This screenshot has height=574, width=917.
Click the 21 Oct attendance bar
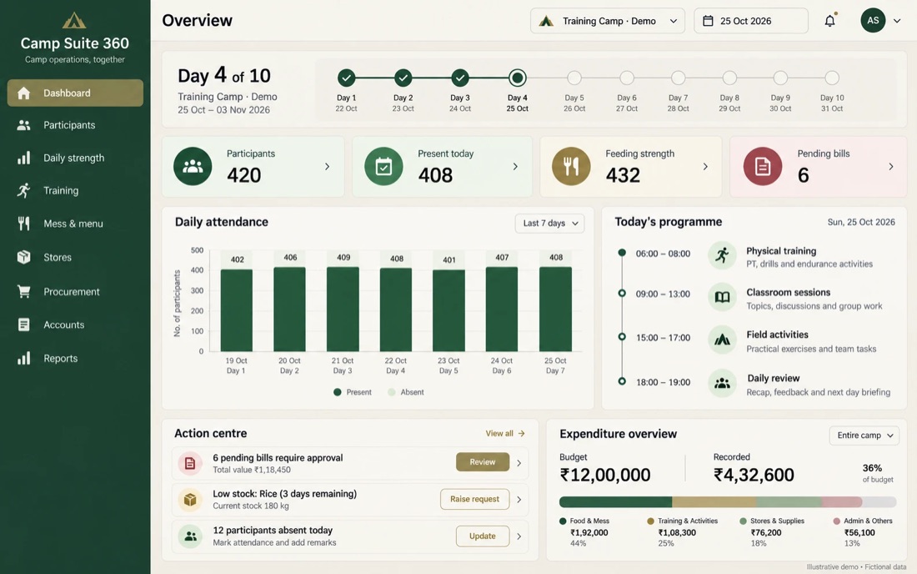[x=343, y=309]
